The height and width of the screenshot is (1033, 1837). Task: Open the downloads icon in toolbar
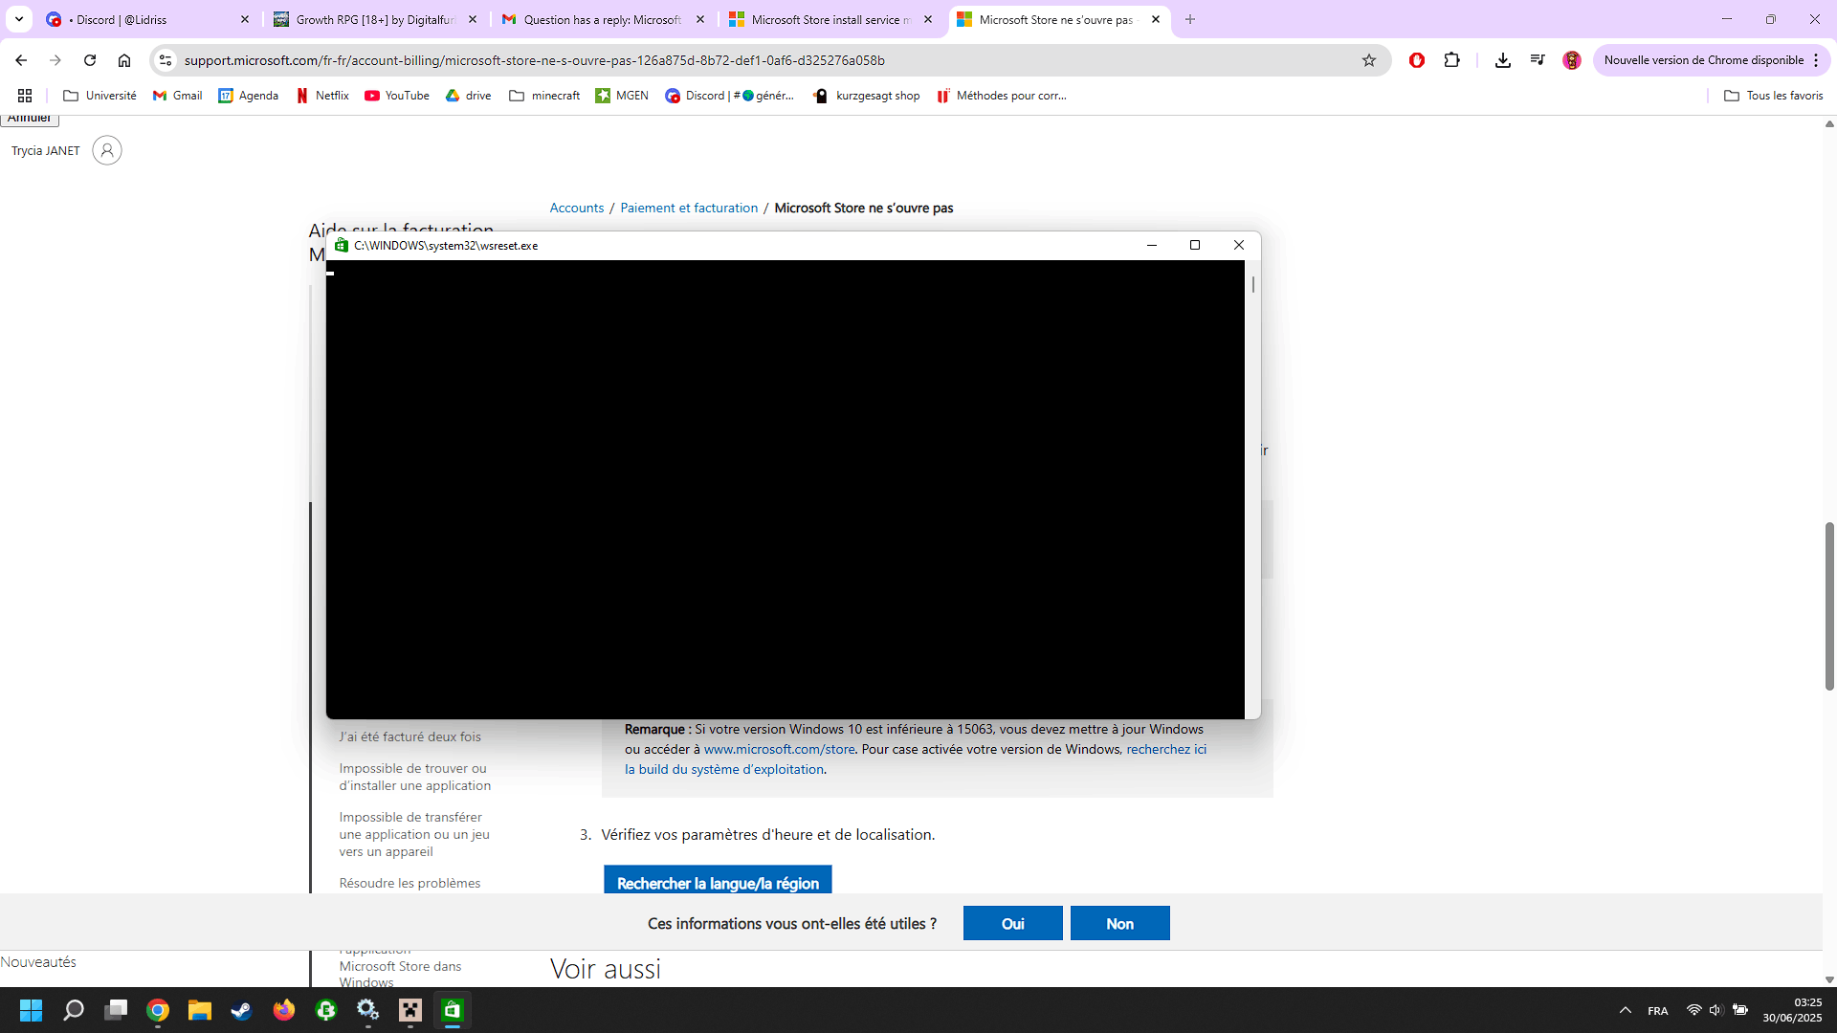[x=1502, y=60]
